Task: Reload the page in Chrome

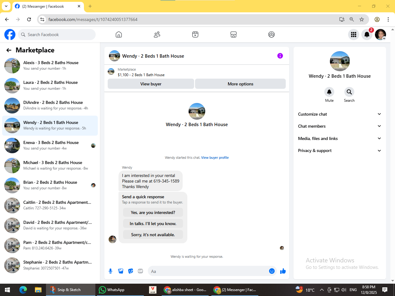Action: pyautogui.click(x=29, y=19)
